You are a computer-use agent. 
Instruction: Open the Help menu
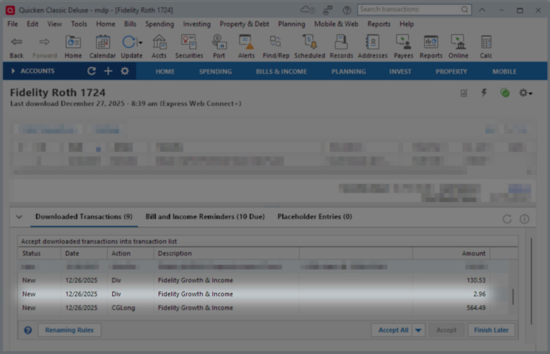click(x=407, y=24)
